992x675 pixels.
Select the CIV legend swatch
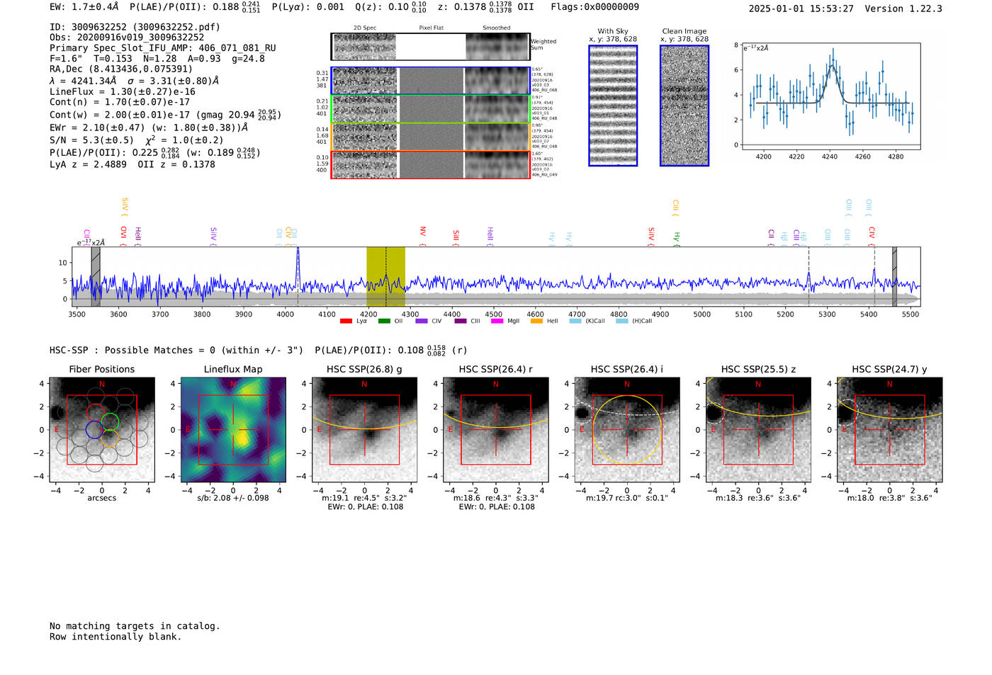(x=422, y=321)
